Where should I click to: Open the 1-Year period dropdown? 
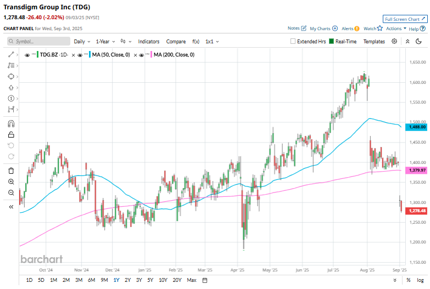(105, 41)
